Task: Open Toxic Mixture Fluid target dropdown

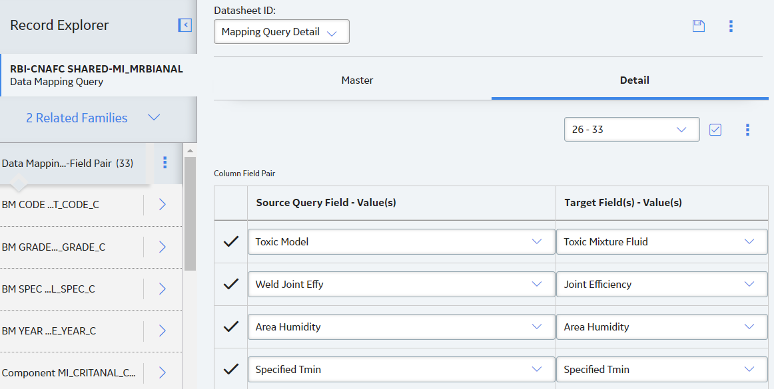Action: [662, 241]
